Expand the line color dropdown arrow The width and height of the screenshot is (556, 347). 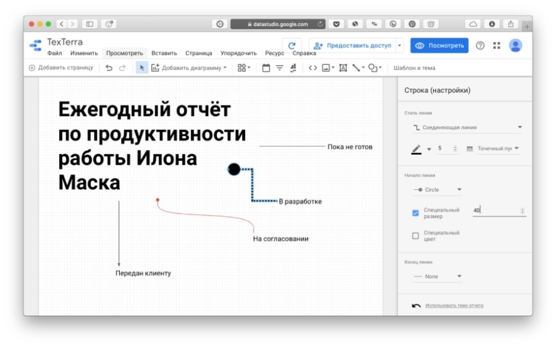(x=429, y=149)
